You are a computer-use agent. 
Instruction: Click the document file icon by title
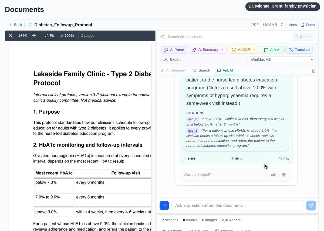[x=30, y=25]
